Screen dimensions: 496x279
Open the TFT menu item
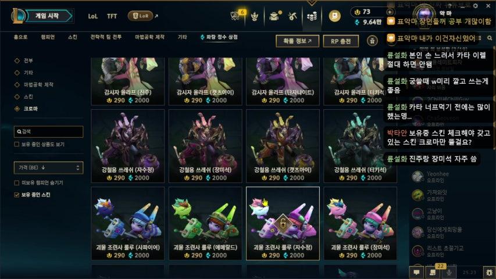112,16
